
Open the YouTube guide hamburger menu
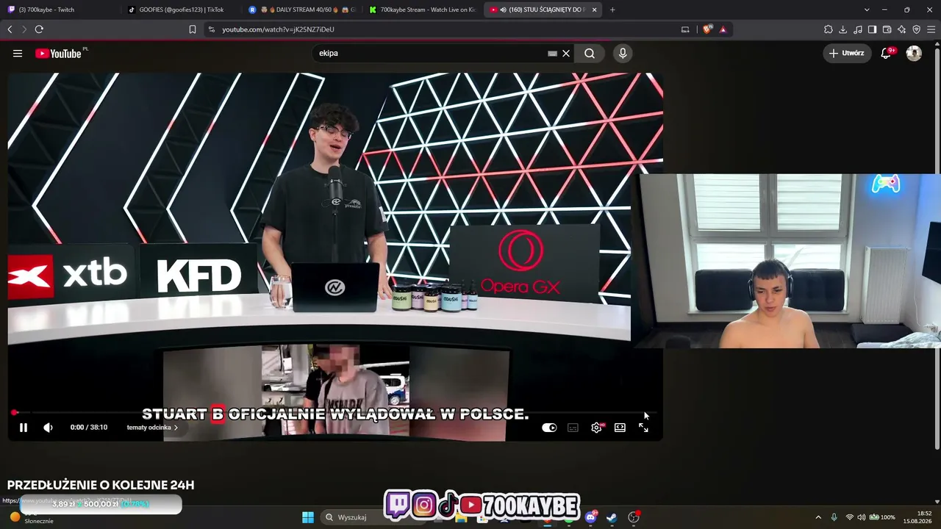point(18,53)
